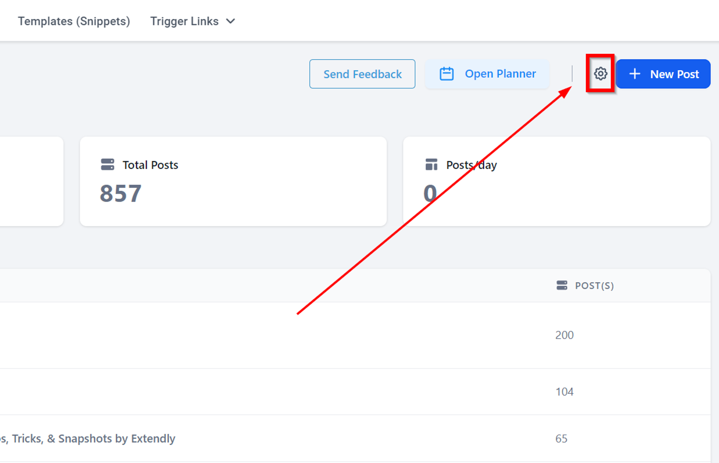Open the row with 104 posts
The image size is (719, 463).
[x=355, y=392]
